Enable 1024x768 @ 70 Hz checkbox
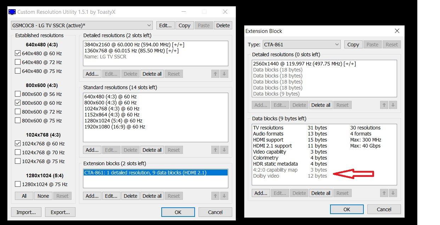The height and width of the screenshot is (225, 440). click(x=18, y=152)
